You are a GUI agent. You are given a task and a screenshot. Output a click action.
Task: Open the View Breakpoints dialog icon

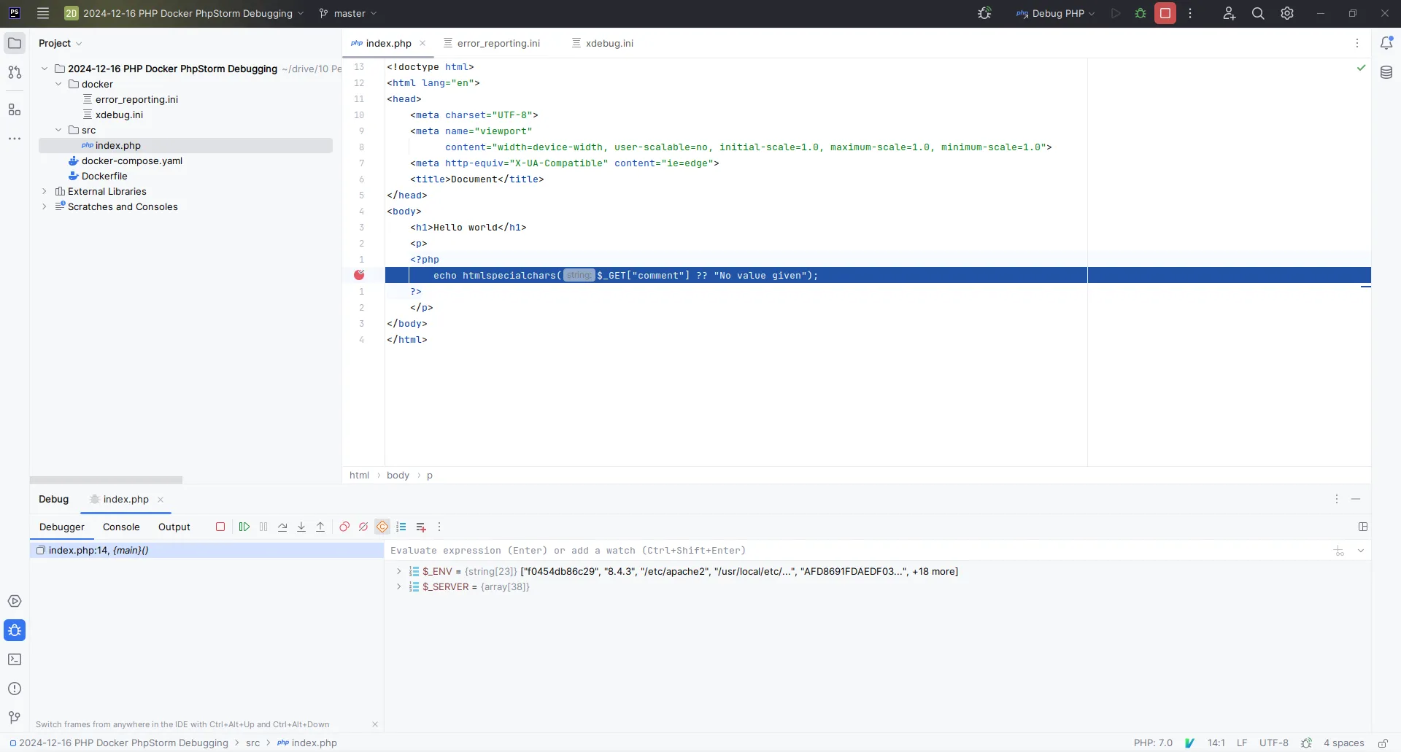tap(344, 527)
